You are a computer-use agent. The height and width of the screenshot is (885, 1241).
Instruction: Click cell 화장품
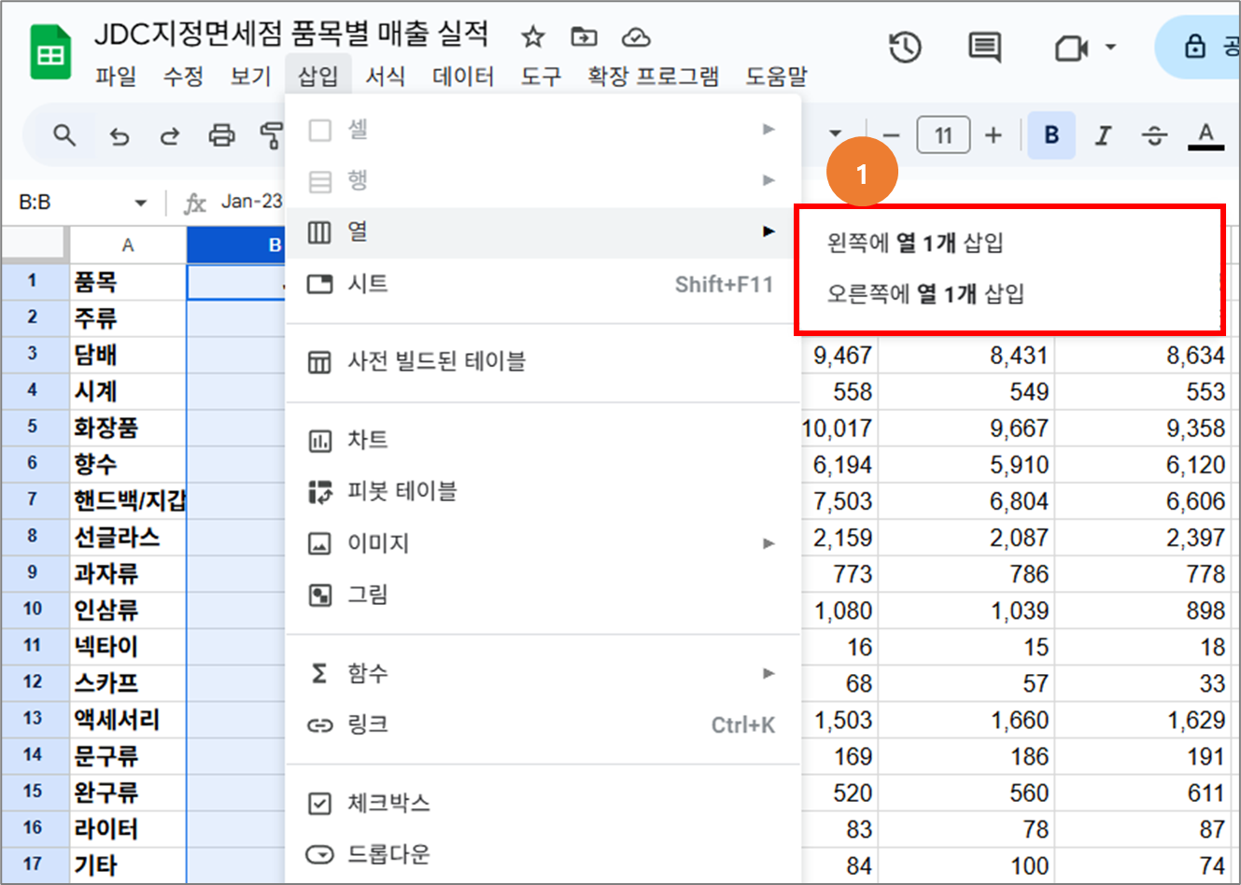(x=128, y=428)
